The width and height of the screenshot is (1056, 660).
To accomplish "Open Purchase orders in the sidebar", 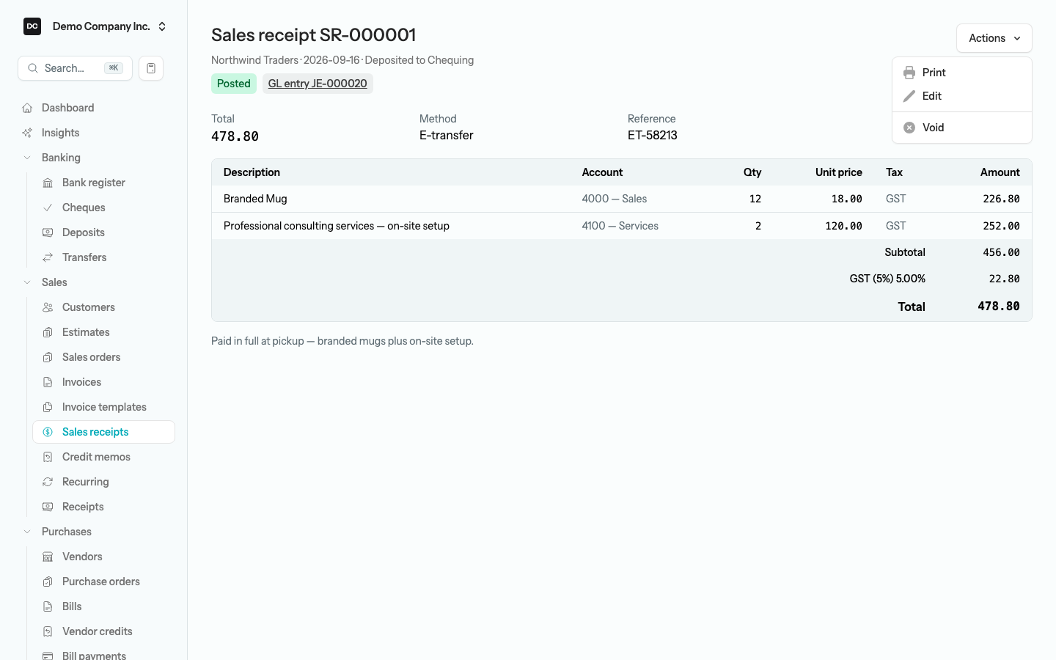I will click(x=103, y=582).
